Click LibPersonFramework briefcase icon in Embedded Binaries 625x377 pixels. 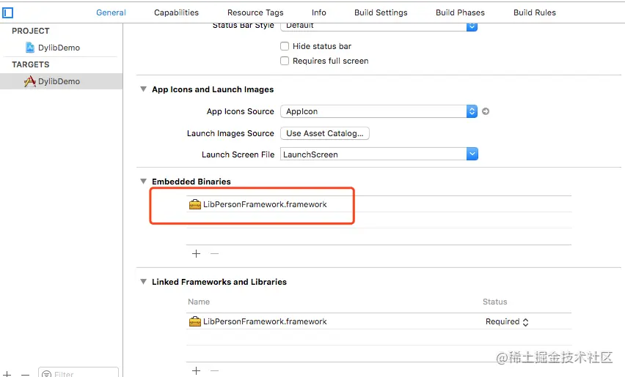[x=194, y=204]
